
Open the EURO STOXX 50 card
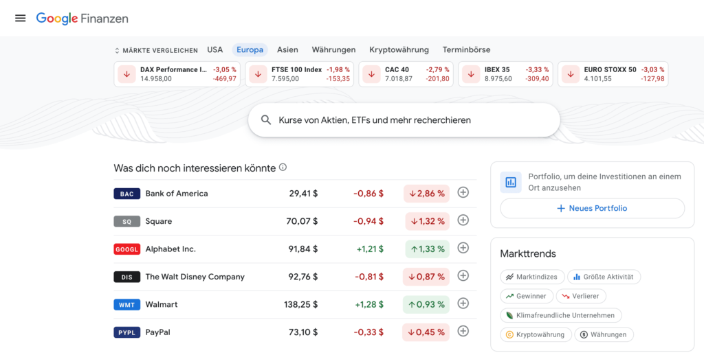613,74
